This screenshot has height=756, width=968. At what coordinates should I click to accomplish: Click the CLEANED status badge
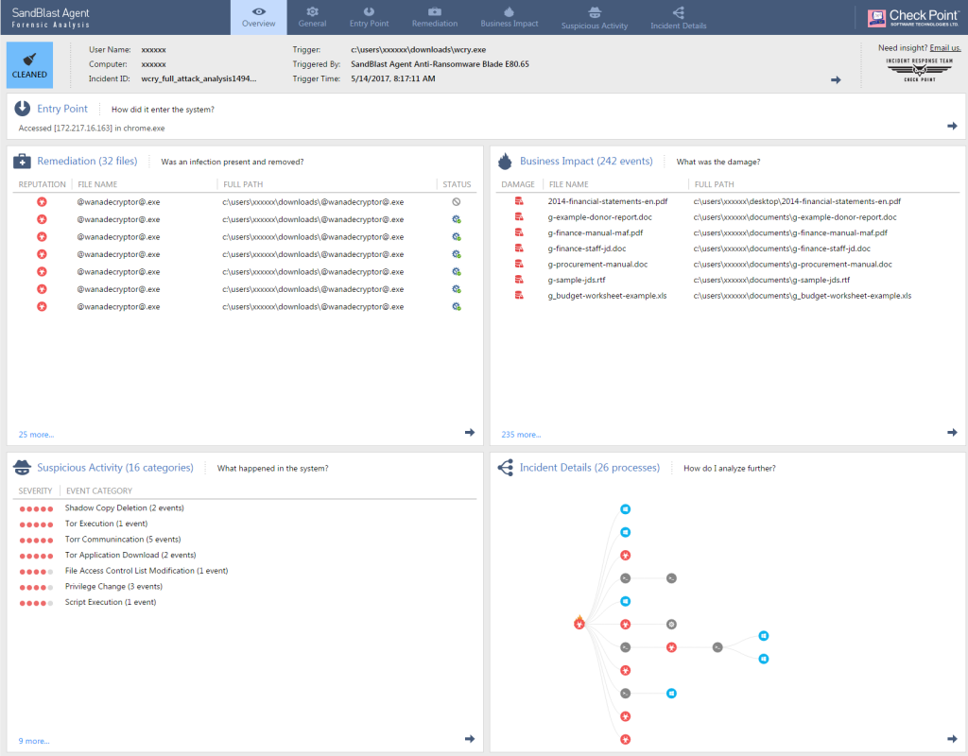point(29,65)
